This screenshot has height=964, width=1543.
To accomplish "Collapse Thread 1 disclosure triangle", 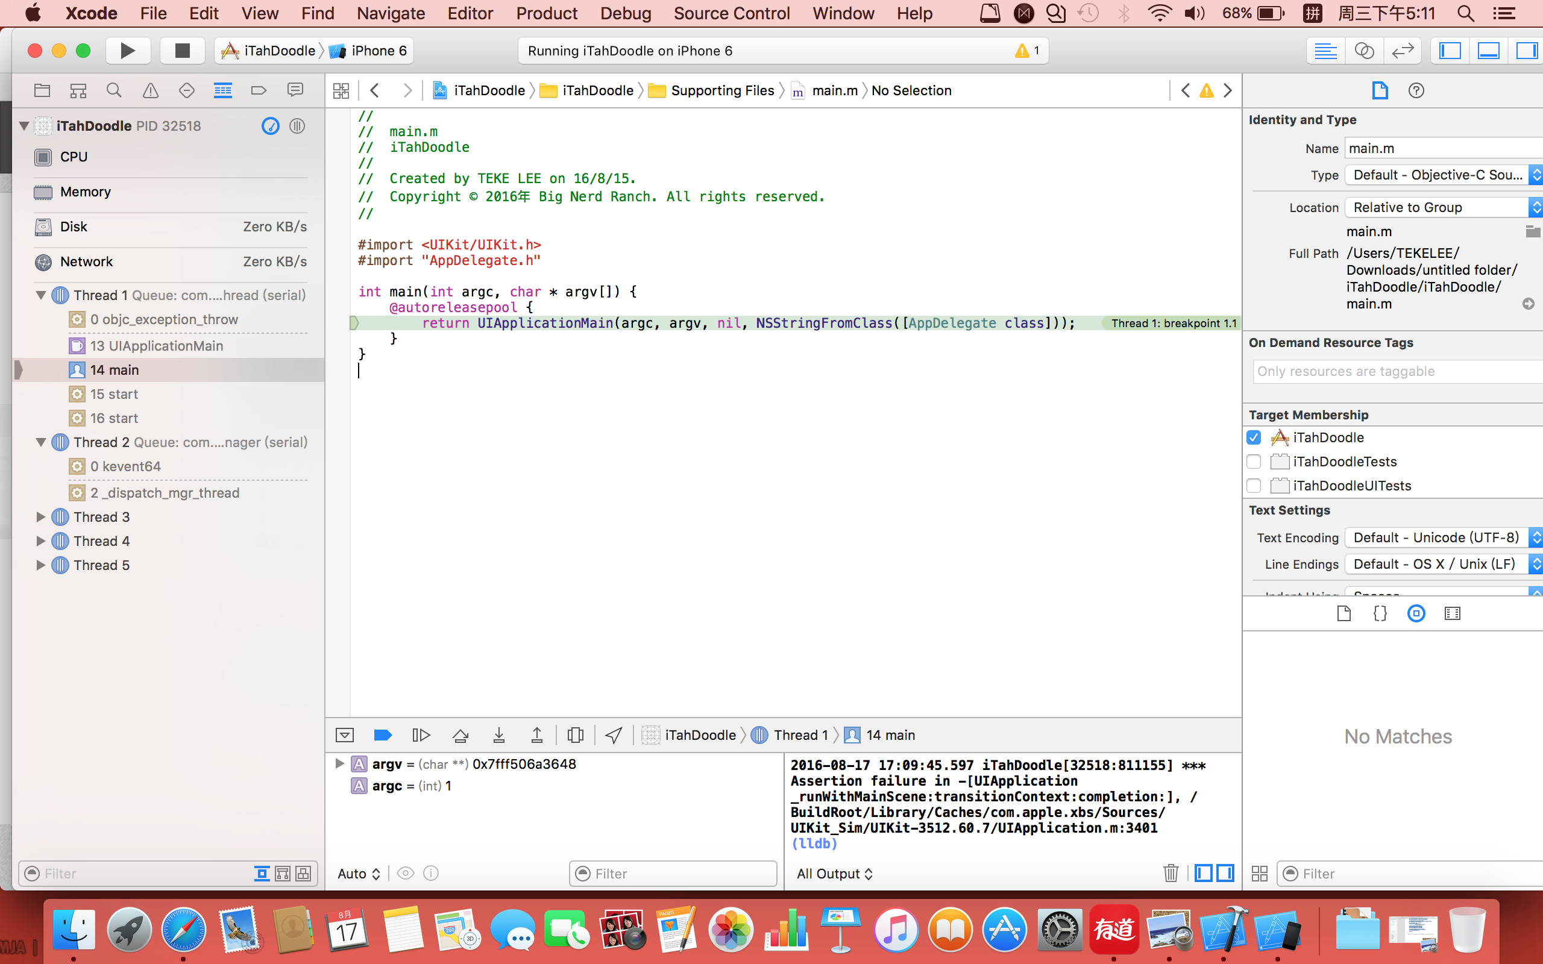I will 41,295.
